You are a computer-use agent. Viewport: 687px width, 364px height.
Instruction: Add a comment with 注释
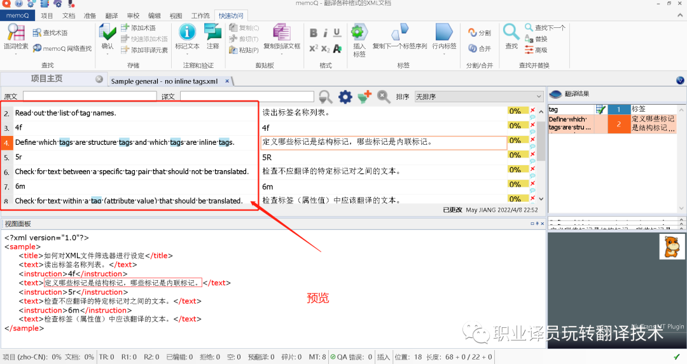(x=213, y=37)
